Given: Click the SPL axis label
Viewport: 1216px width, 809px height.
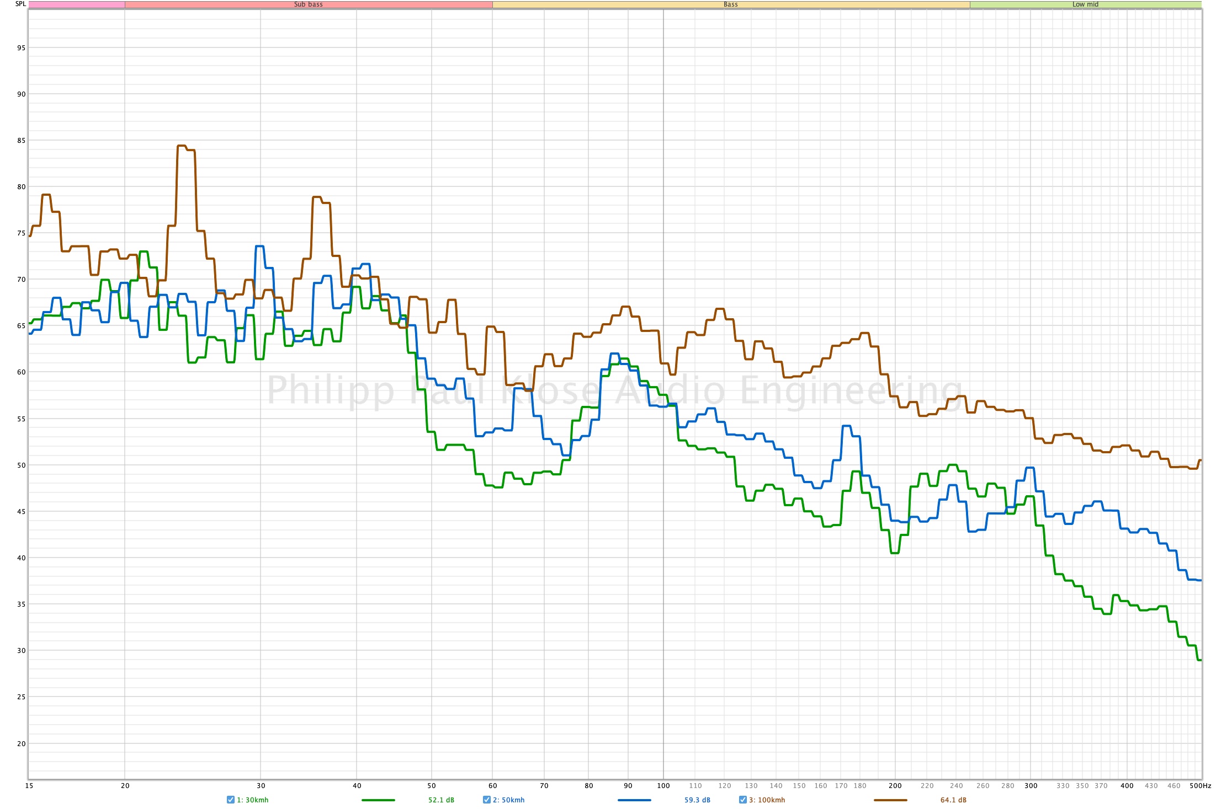Looking at the screenshot, I should [20, 4].
